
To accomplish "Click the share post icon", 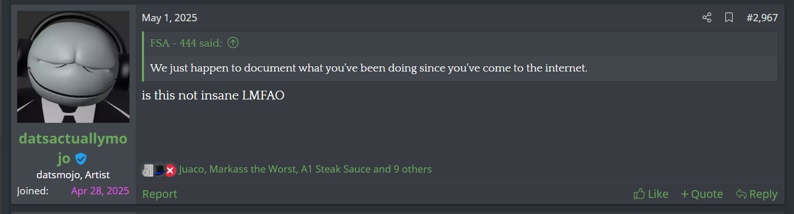I will pos(707,18).
